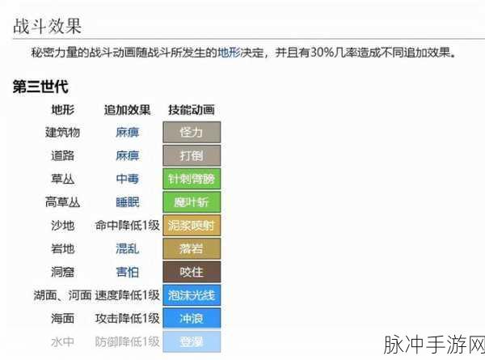Open the 混乱 status link
Screen dimensions: 485x360
click(128, 249)
